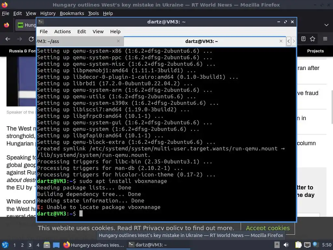This screenshot has height=250, width=333.
Task: Activate the dartz@VM3 terminal taskbar entry
Action: click(159, 245)
